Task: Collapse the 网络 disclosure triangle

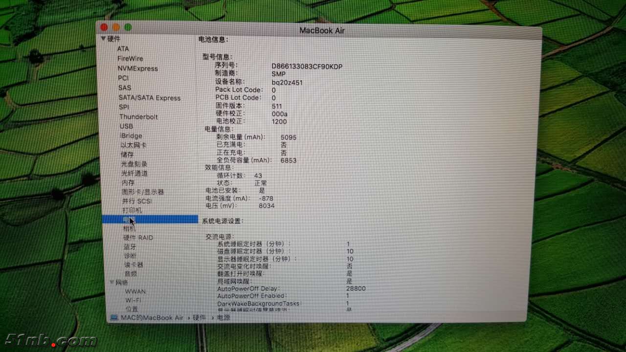Action: [112, 282]
